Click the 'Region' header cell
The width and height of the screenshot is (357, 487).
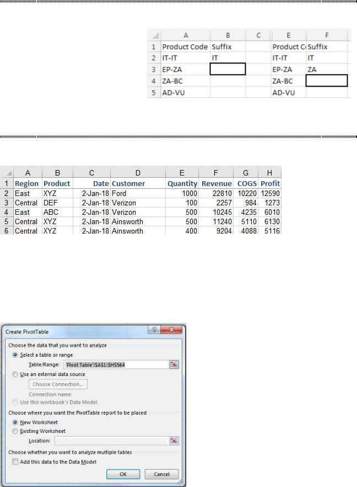[x=28, y=183]
